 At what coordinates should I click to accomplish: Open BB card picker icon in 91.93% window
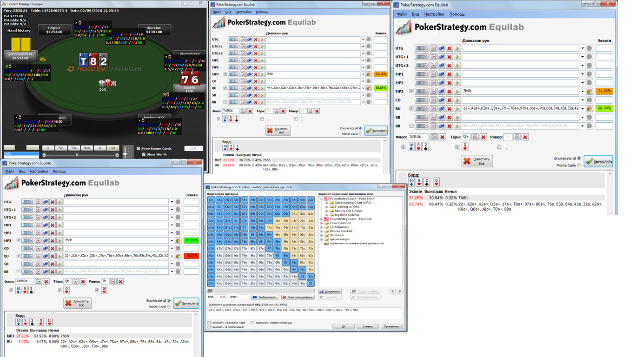(x=39, y=271)
